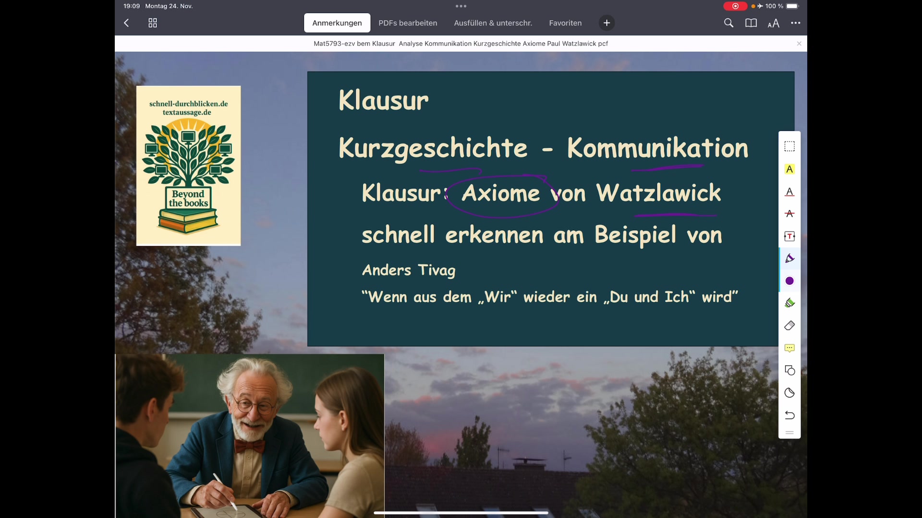Viewport: 922px width, 518px height.
Task: Select the rectangular selection tool
Action: 789,146
